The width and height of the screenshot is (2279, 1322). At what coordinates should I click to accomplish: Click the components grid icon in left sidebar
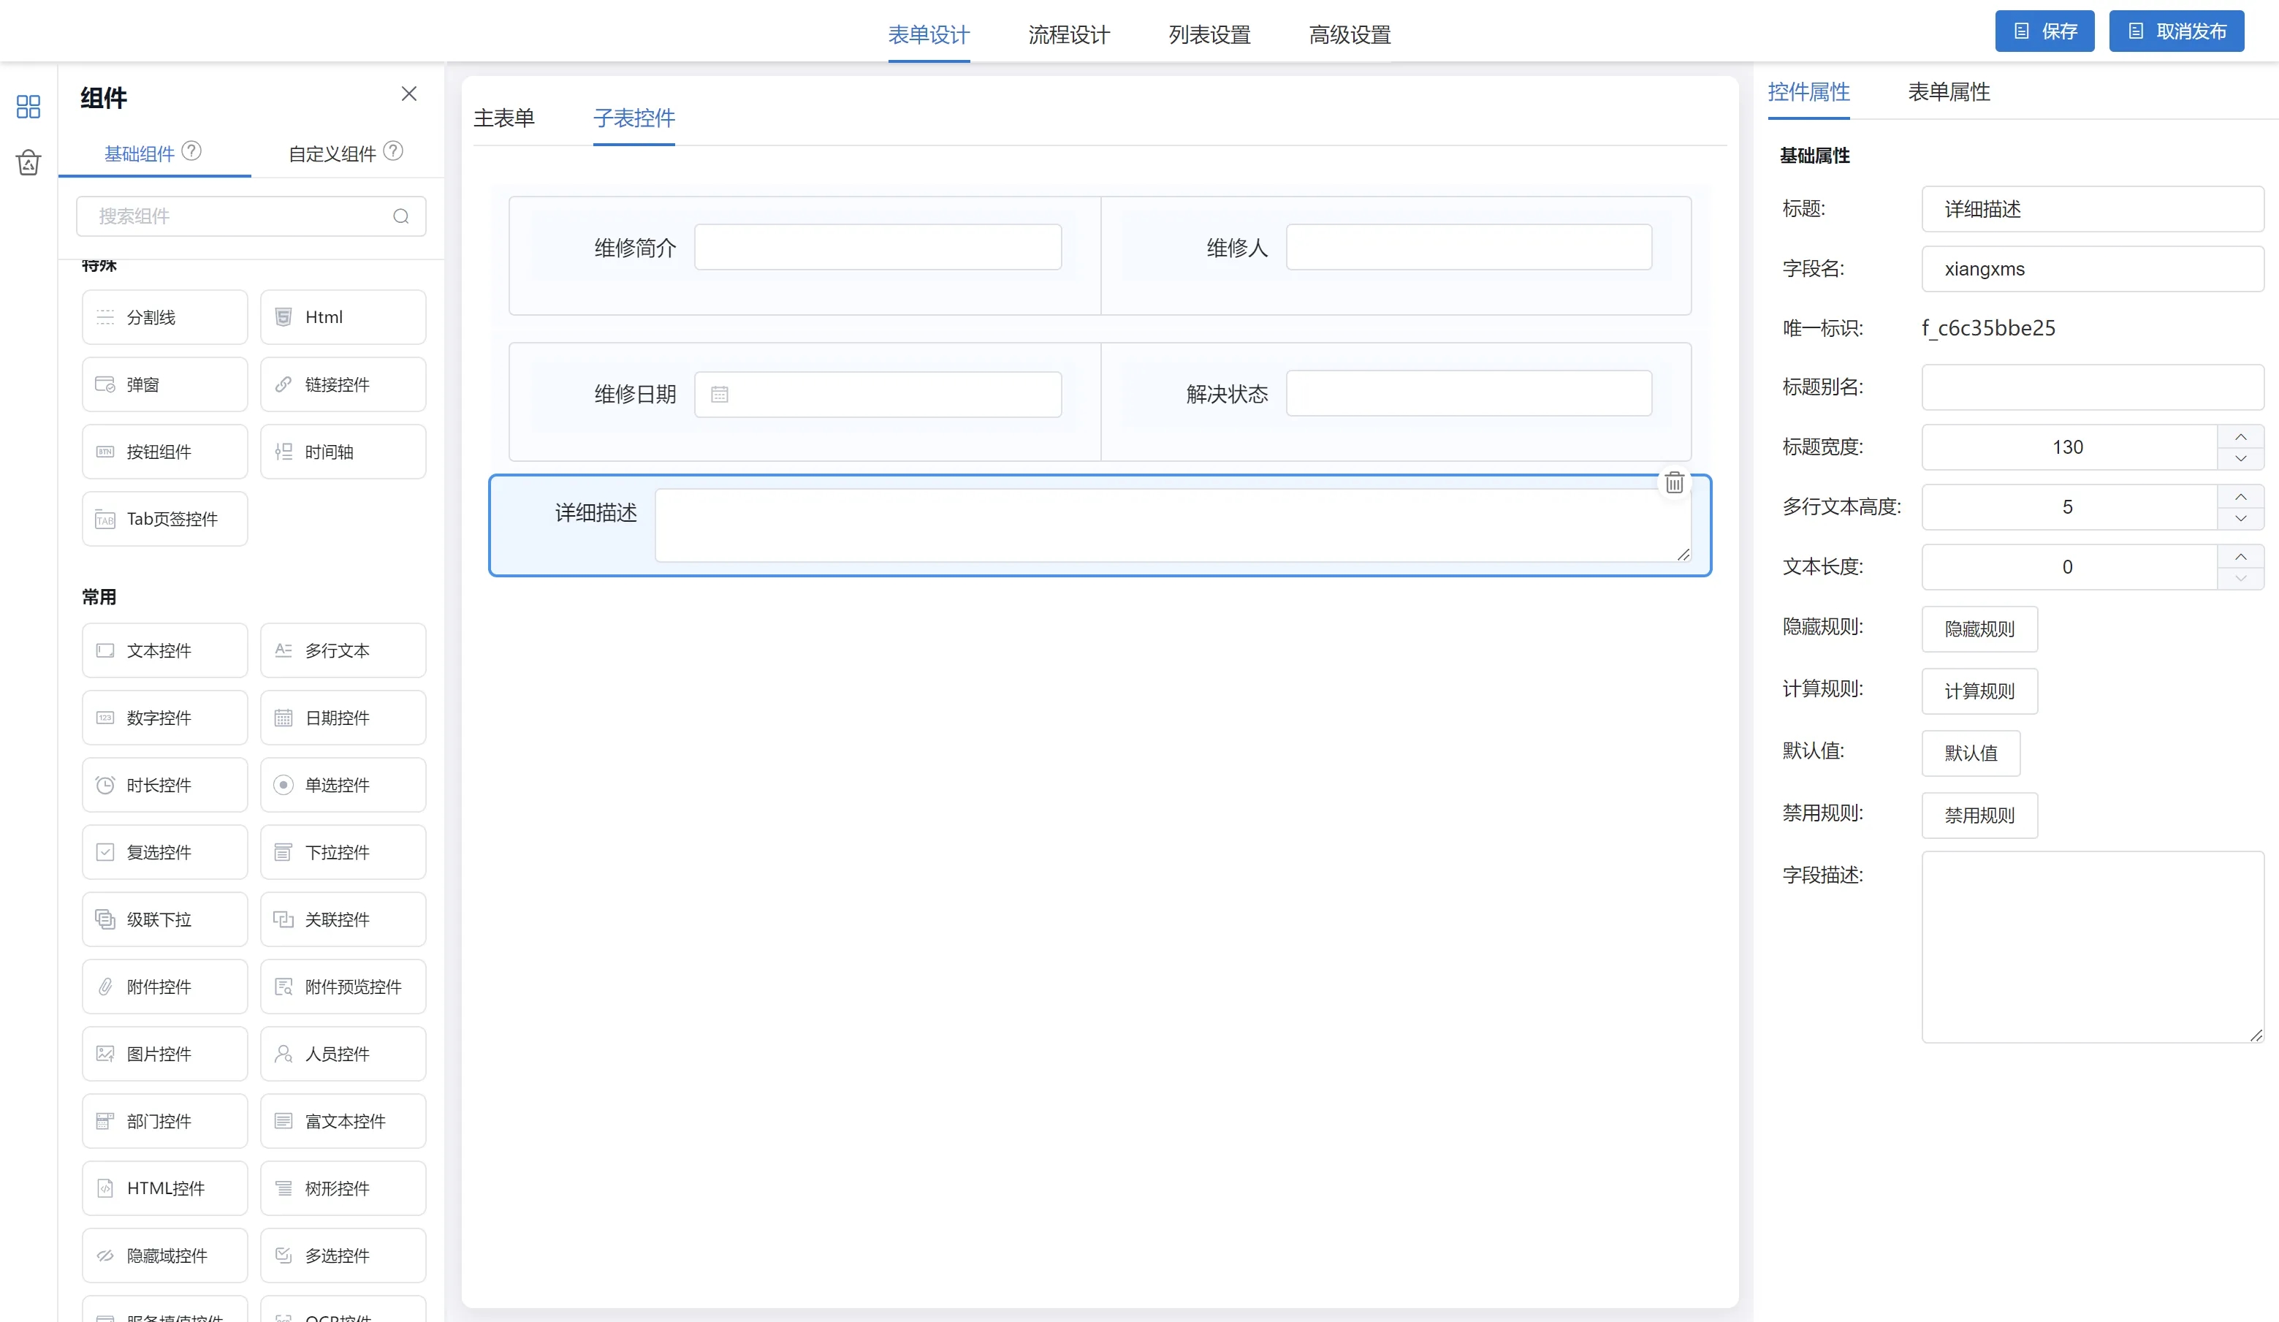28,107
